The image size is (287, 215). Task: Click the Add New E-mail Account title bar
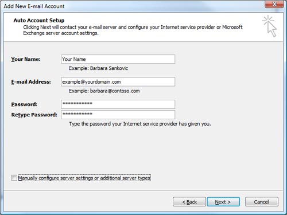(x=134, y=6)
